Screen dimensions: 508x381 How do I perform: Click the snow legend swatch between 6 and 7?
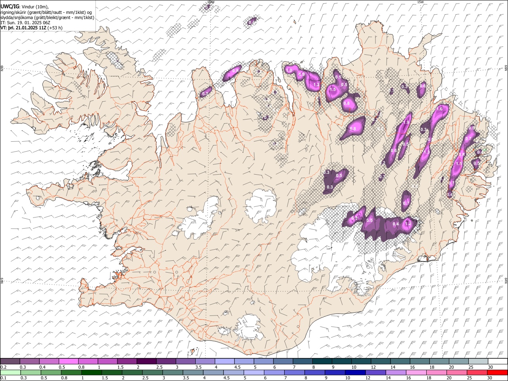coord(283,361)
